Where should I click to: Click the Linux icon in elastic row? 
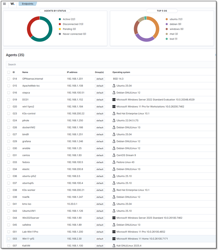coord(114,169)
